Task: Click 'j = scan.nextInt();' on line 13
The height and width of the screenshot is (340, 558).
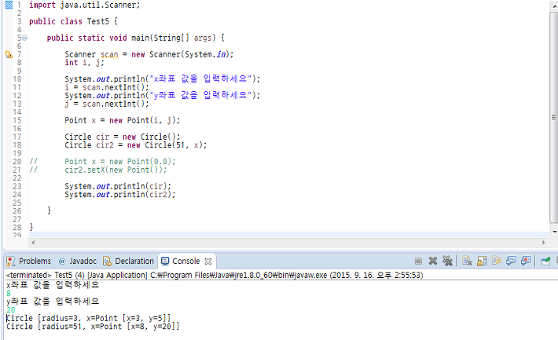Action: tap(107, 104)
